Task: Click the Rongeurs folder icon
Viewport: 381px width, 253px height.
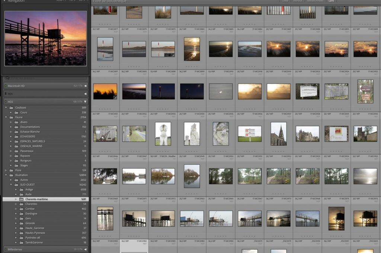Action: (x=16, y=161)
